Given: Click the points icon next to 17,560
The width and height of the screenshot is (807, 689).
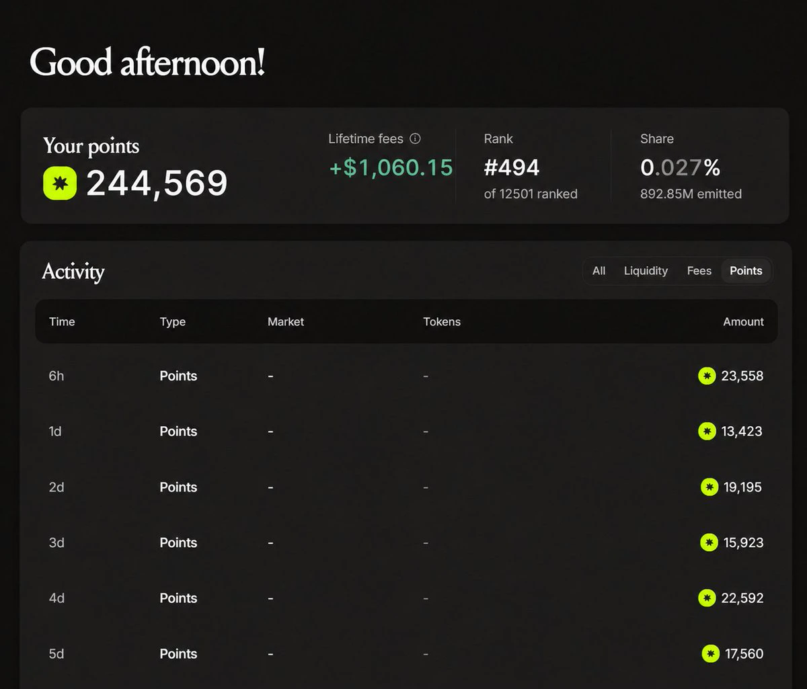Looking at the screenshot, I should point(711,653).
